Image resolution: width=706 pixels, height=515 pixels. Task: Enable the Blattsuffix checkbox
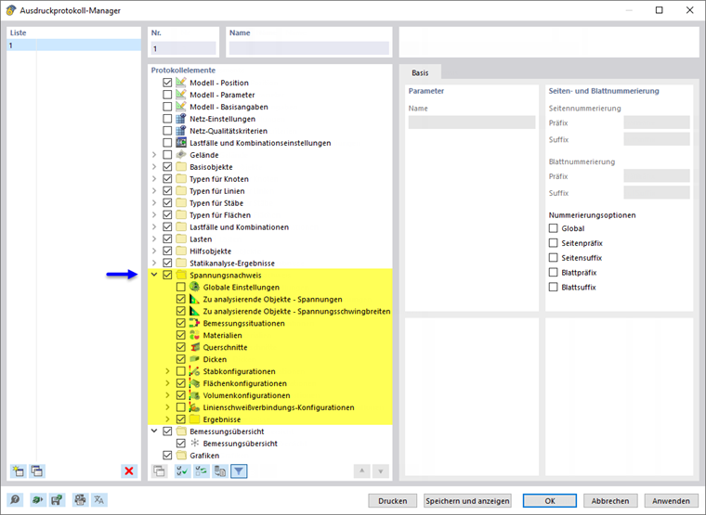[x=554, y=287]
